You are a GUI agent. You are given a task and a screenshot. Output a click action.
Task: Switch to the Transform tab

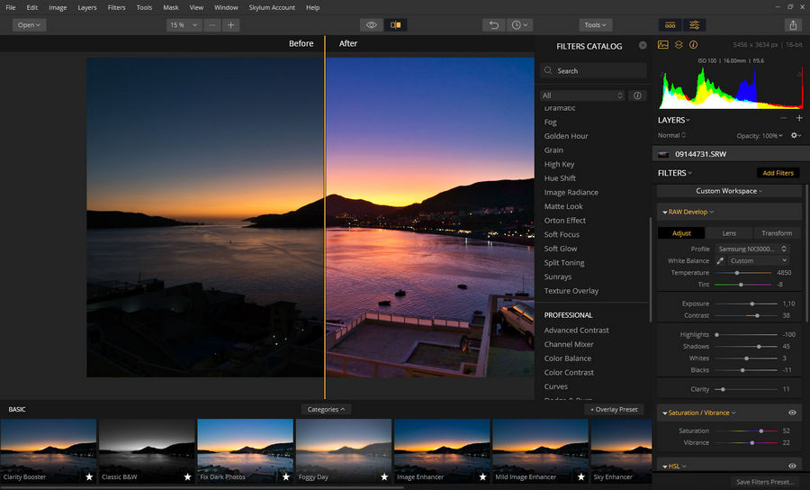coord(777,233)
